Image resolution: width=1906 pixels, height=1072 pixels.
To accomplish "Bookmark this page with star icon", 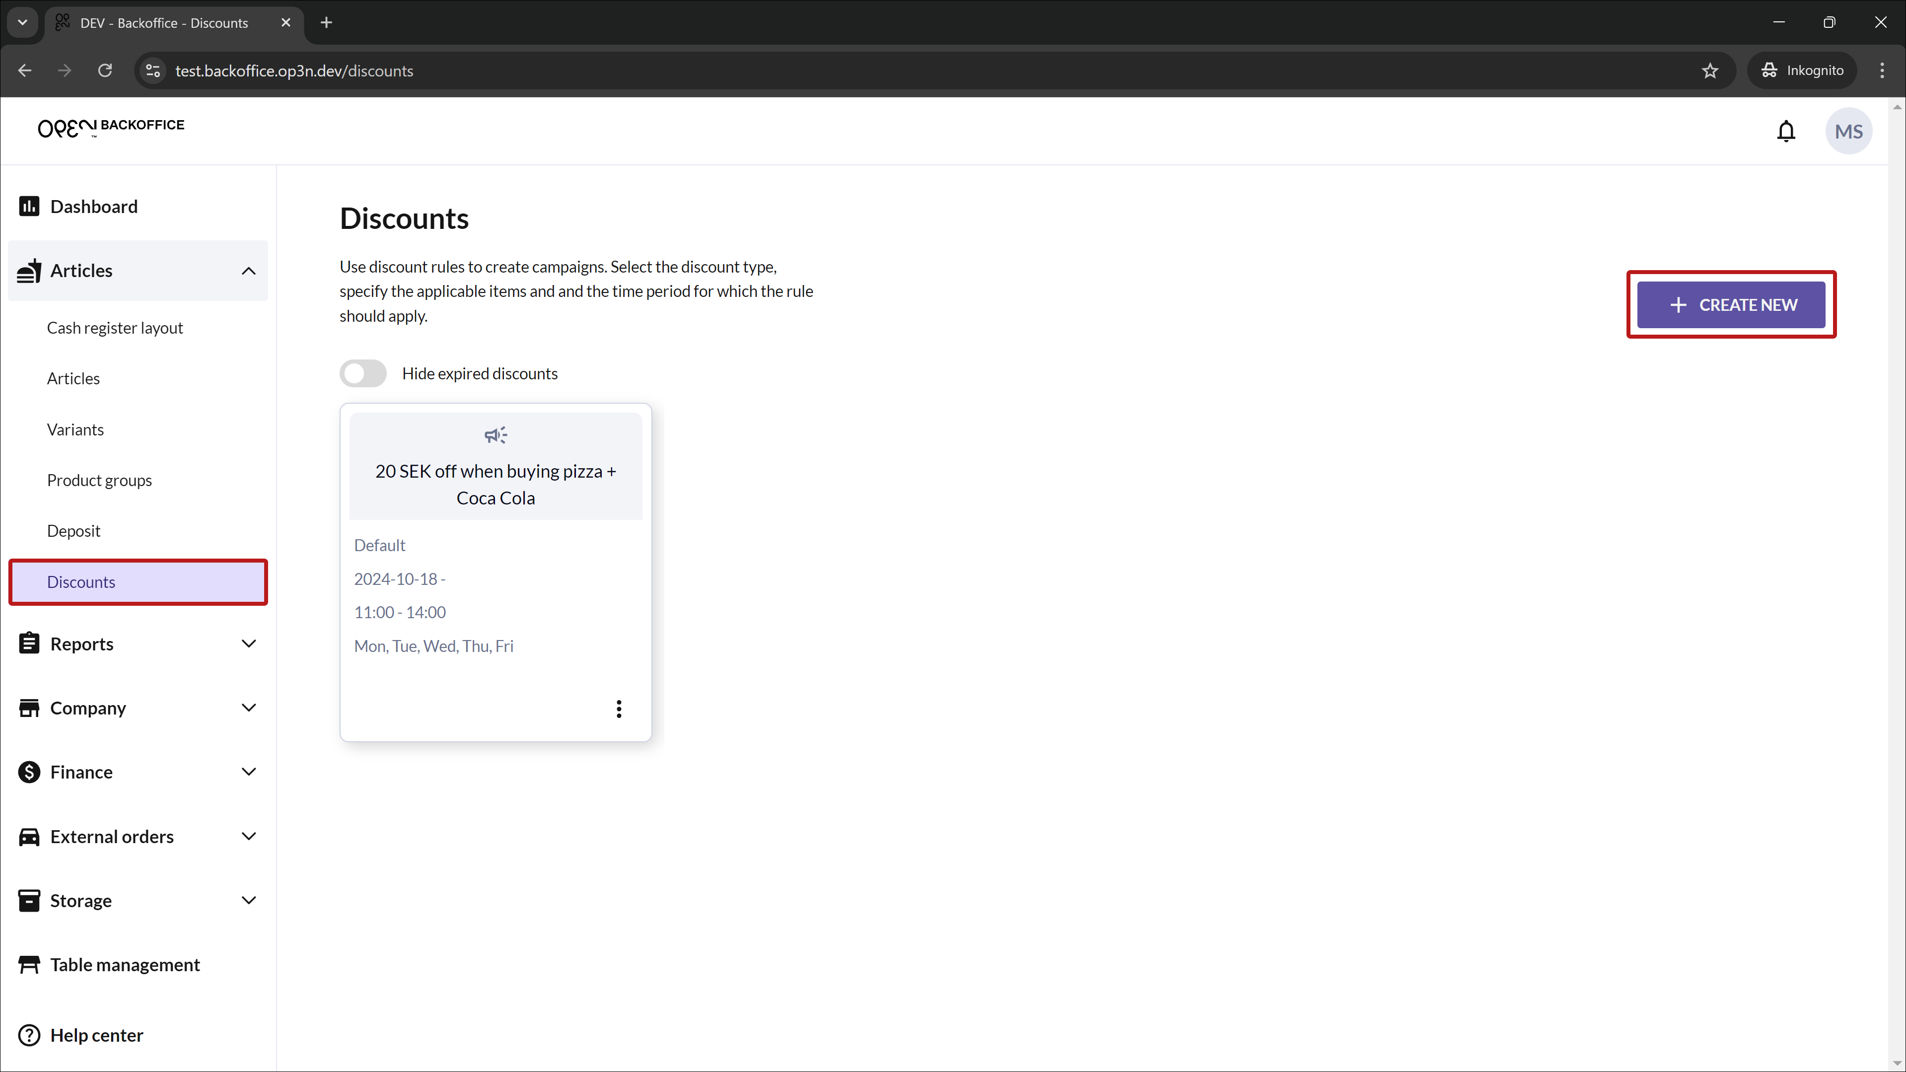I will tap(1709, 71).
